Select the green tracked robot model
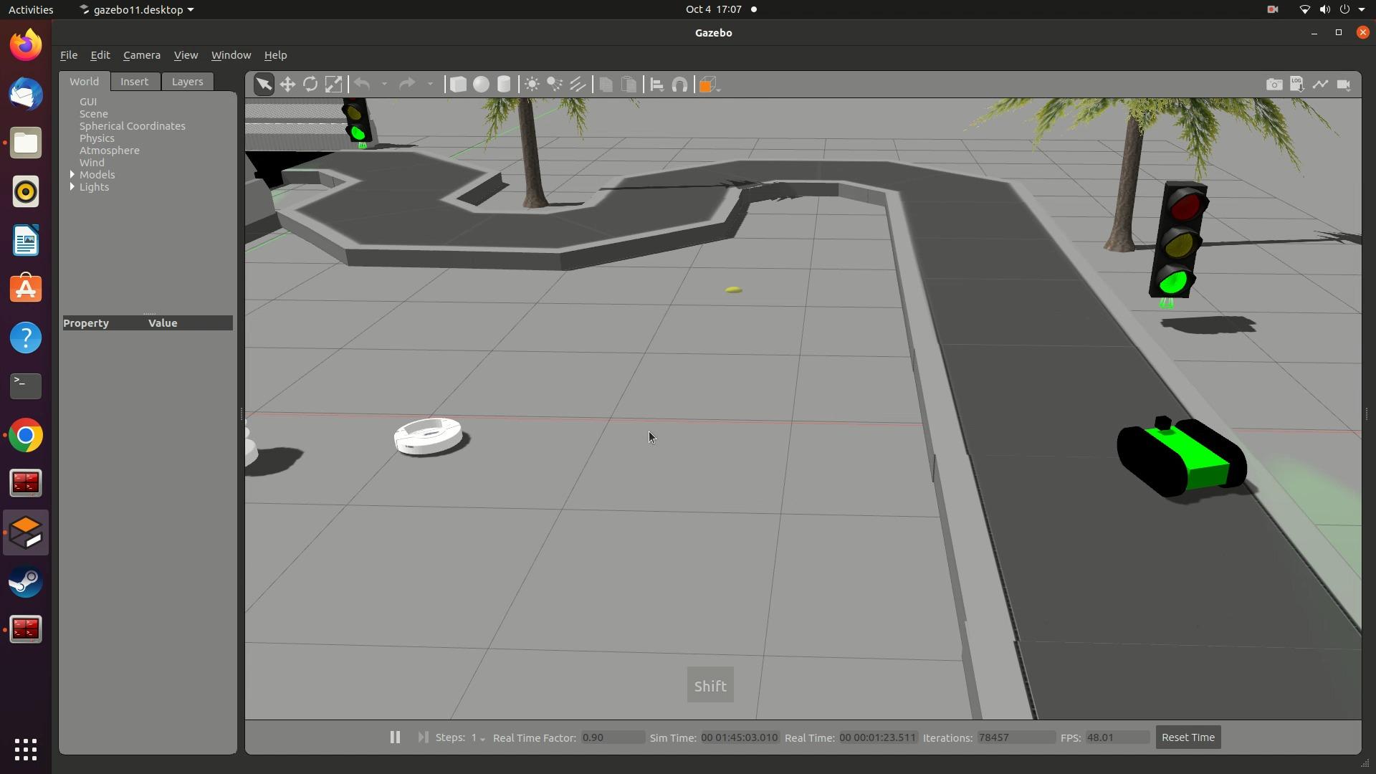This screenshot has width=1376, height=774. (x=1182, y=458)
